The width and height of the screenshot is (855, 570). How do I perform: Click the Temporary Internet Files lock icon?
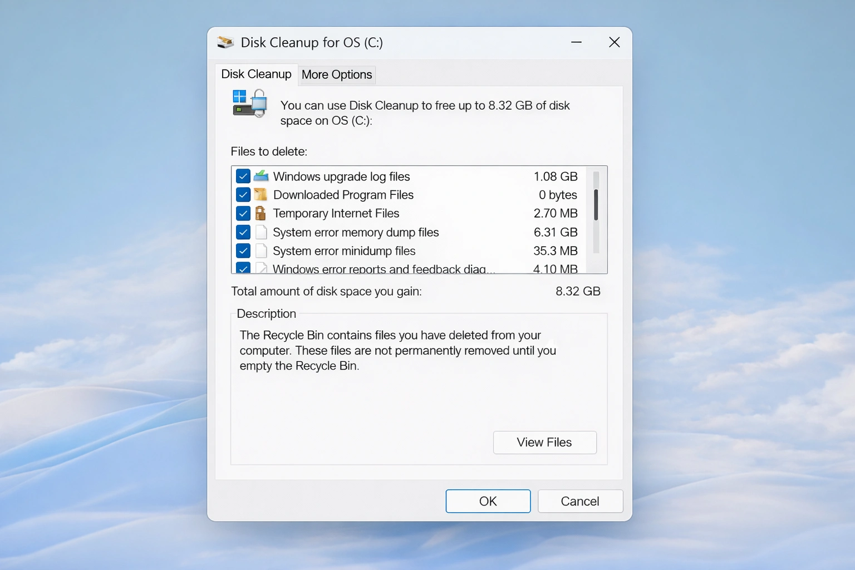262,213
